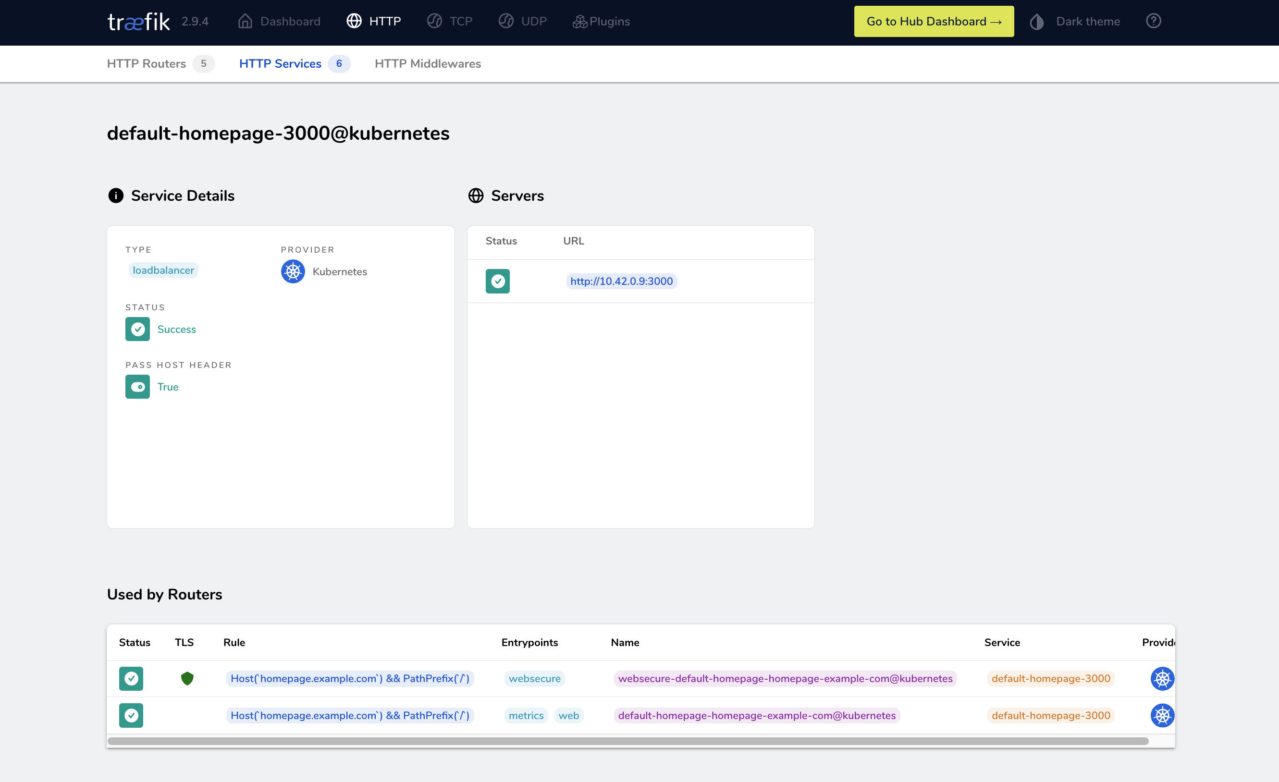Click the Success status check icon
1279x782 pixels.
pyautogui.click(x=137, y=329)
